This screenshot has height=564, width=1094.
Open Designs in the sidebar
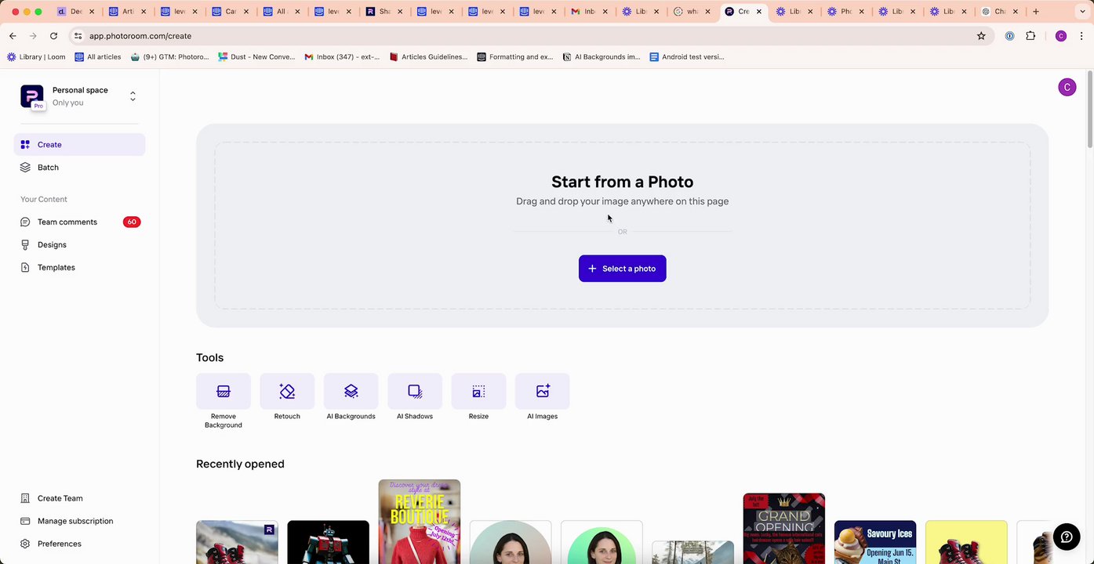coord(79,245)
